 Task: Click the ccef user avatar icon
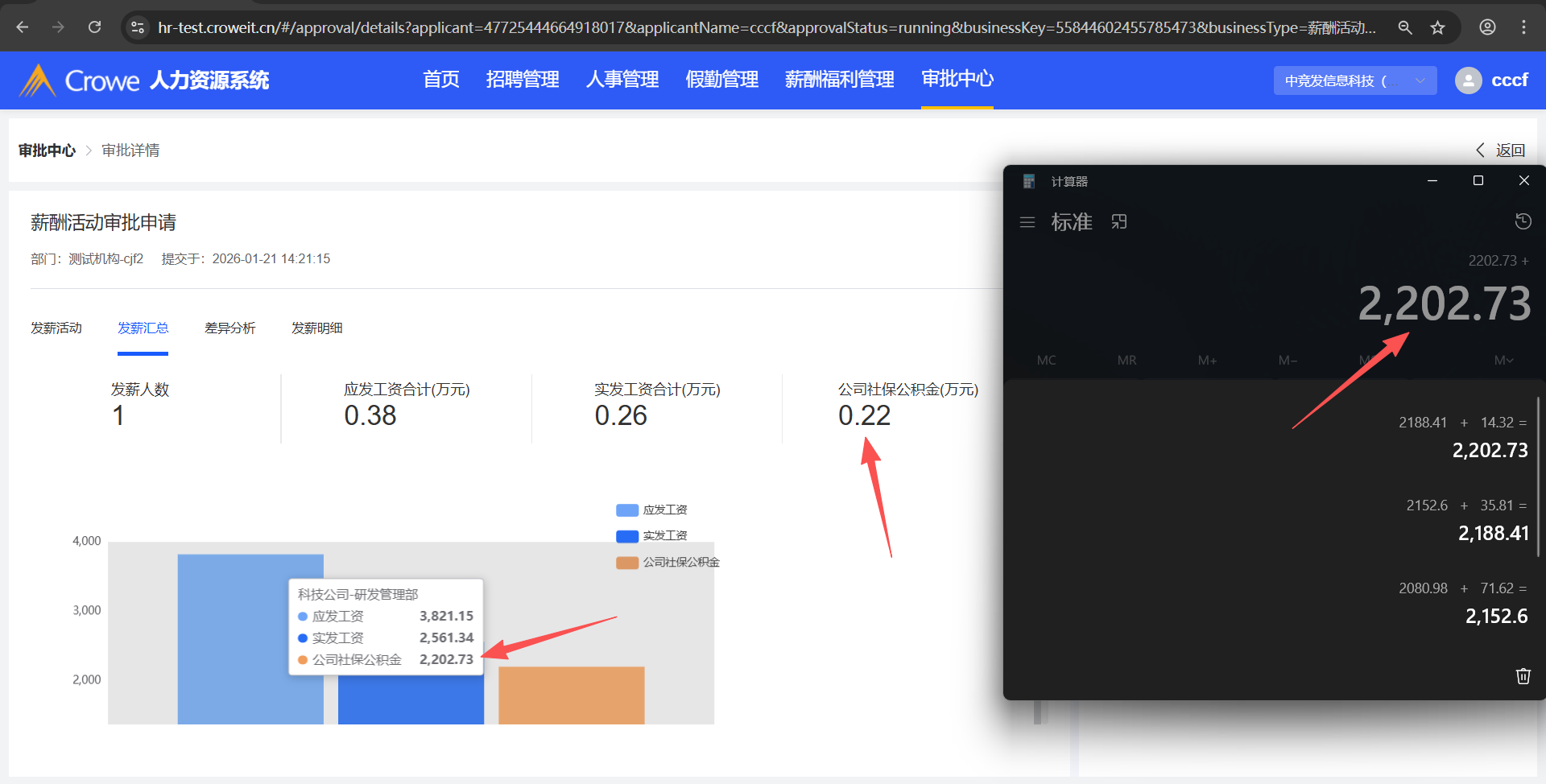tap(1468, 80)
